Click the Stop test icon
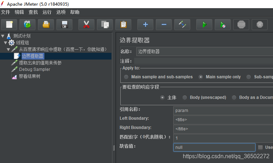The height and width of the screenshot is (163, 273). click(x=241, y=24)
